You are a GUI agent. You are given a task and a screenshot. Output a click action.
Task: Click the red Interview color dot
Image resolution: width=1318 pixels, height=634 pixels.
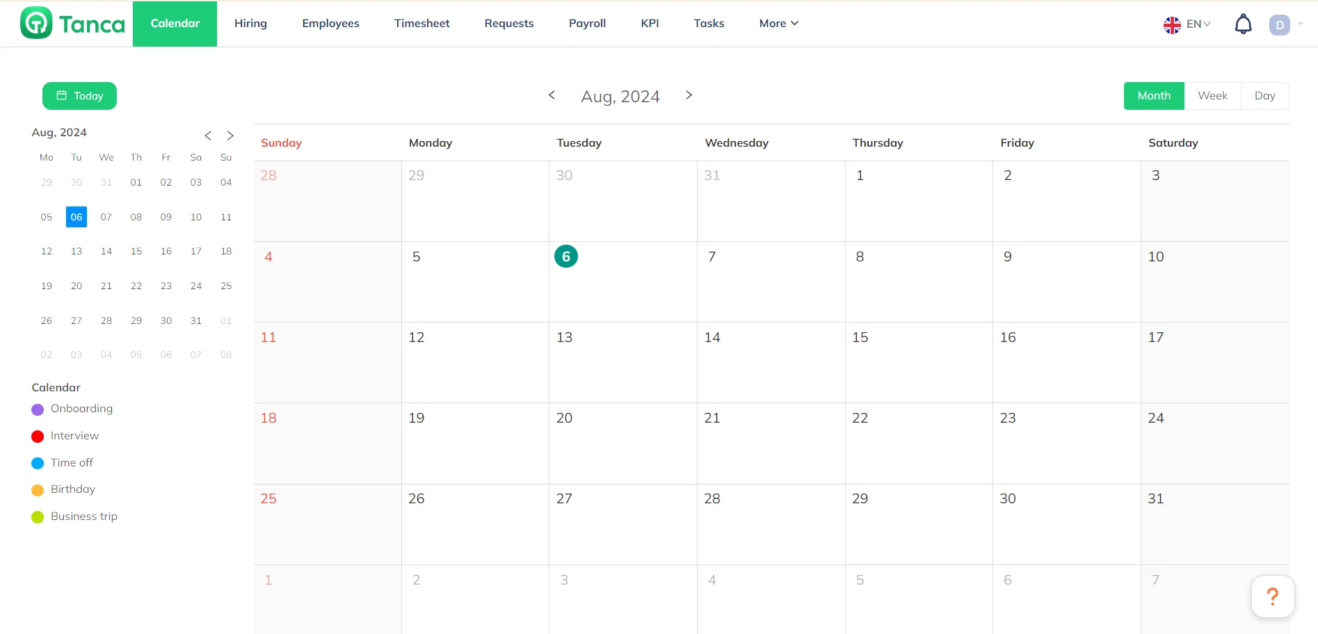pos(38,437)
